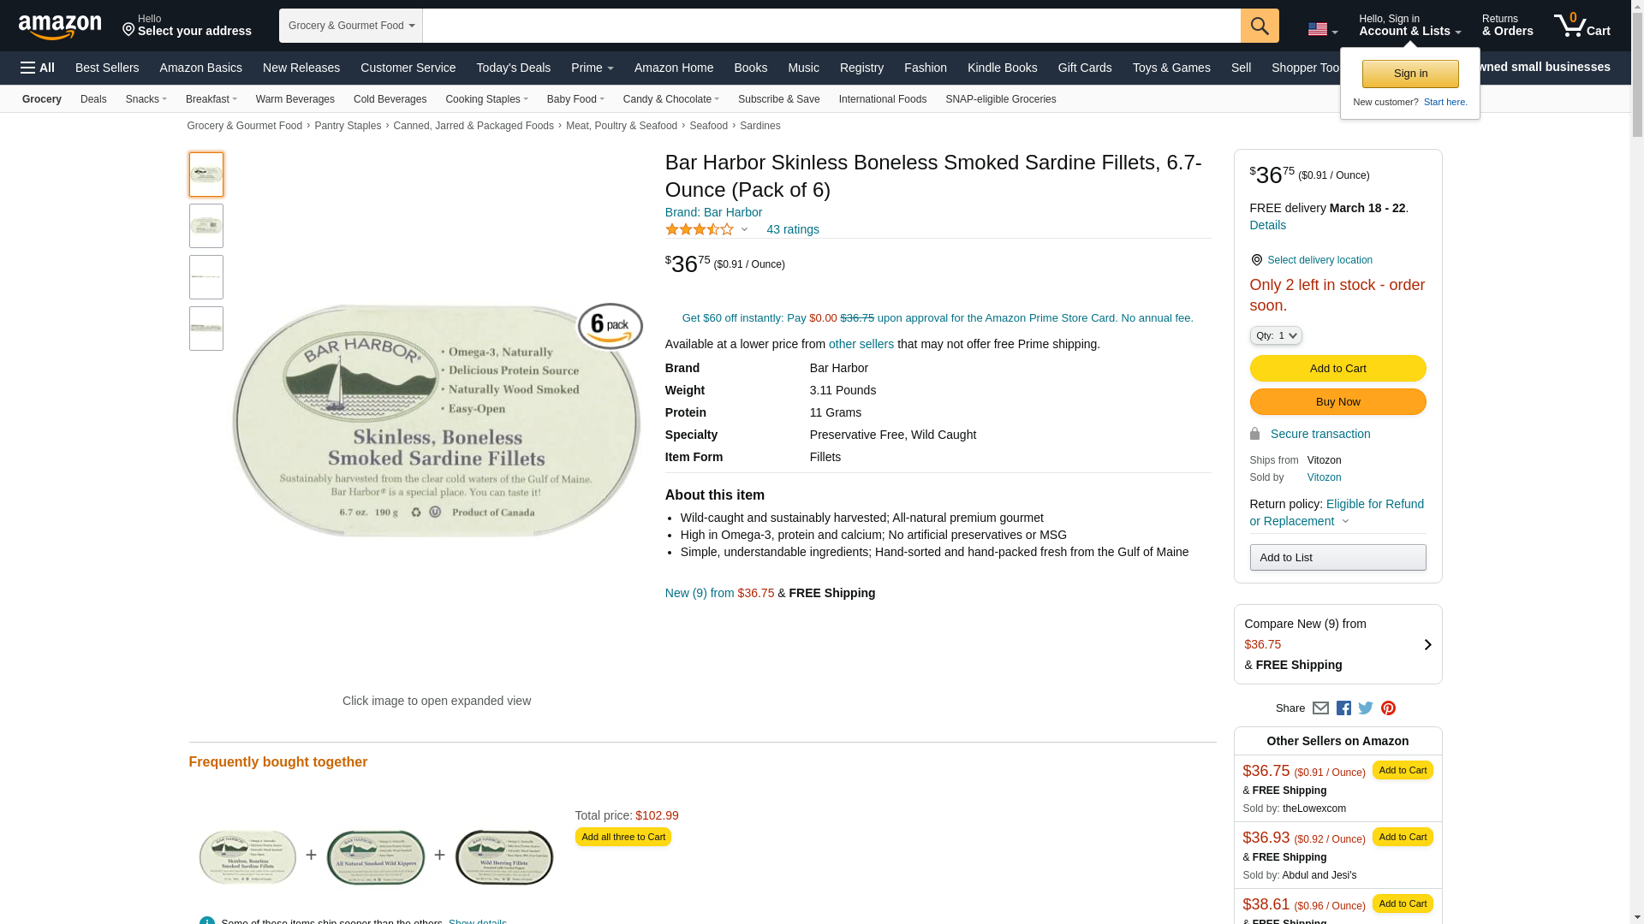Viewport: 1644px width, 924px height.
Task: Open Today's Deals in navigation bar
Action: (513, 68)
